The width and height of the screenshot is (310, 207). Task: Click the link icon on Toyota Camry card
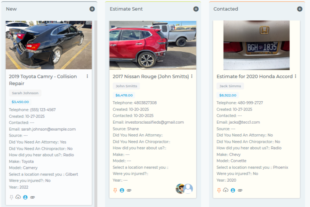point(32,197)
